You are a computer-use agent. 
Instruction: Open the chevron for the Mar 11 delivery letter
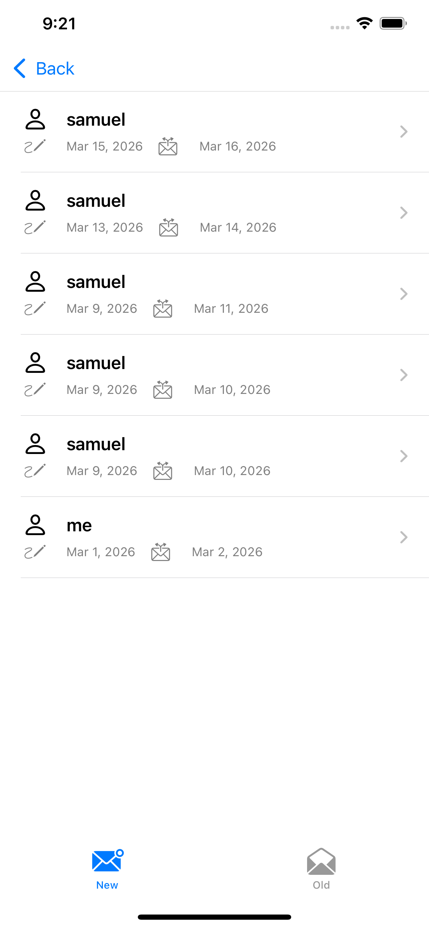tap(404, 294)
